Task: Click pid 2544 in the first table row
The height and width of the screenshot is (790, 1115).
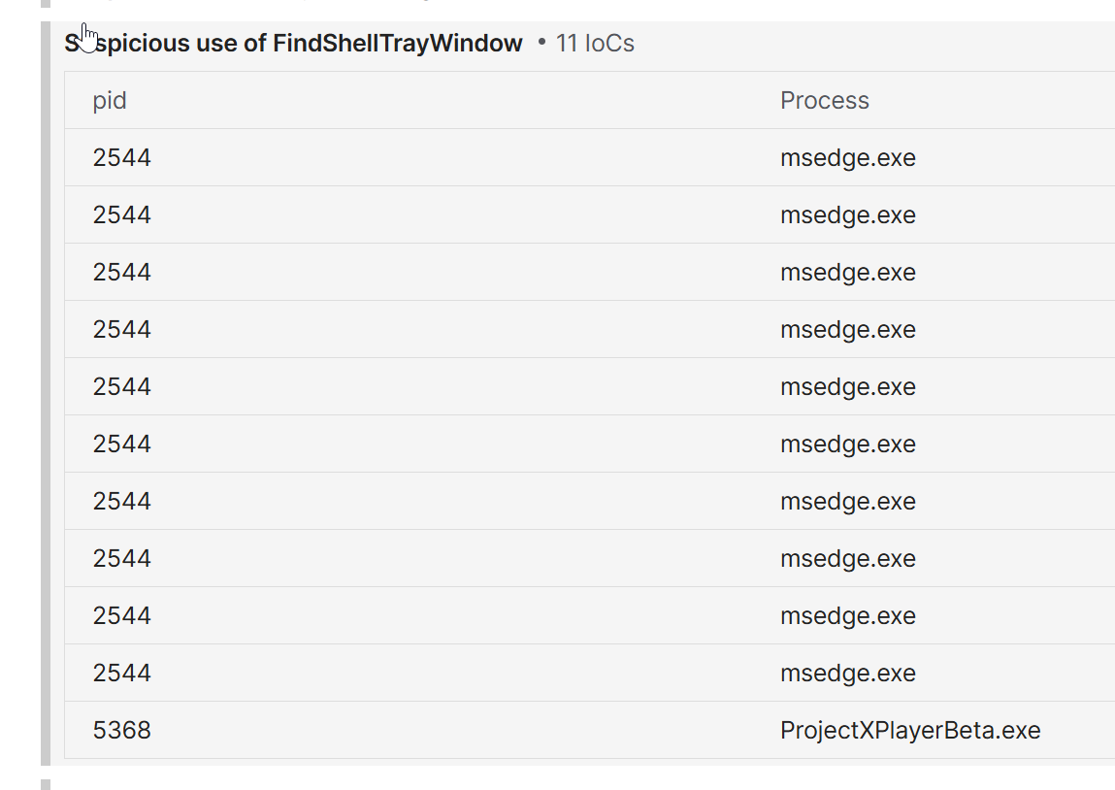Action: point(122,157)
